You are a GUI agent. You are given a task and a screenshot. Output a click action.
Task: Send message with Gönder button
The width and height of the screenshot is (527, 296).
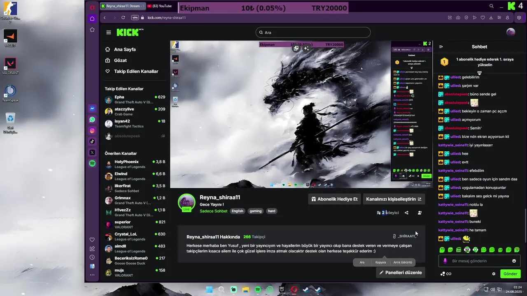click(x=510, y=274)
